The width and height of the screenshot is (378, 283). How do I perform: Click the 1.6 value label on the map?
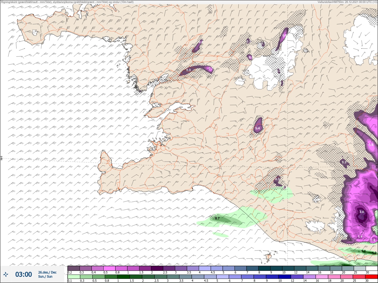click(x=373, y=240)
